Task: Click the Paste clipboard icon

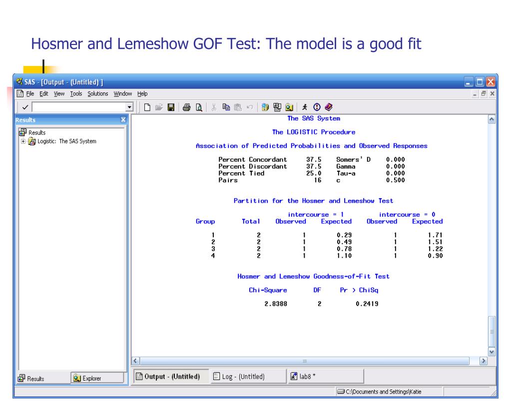Action: pos(238,107)
